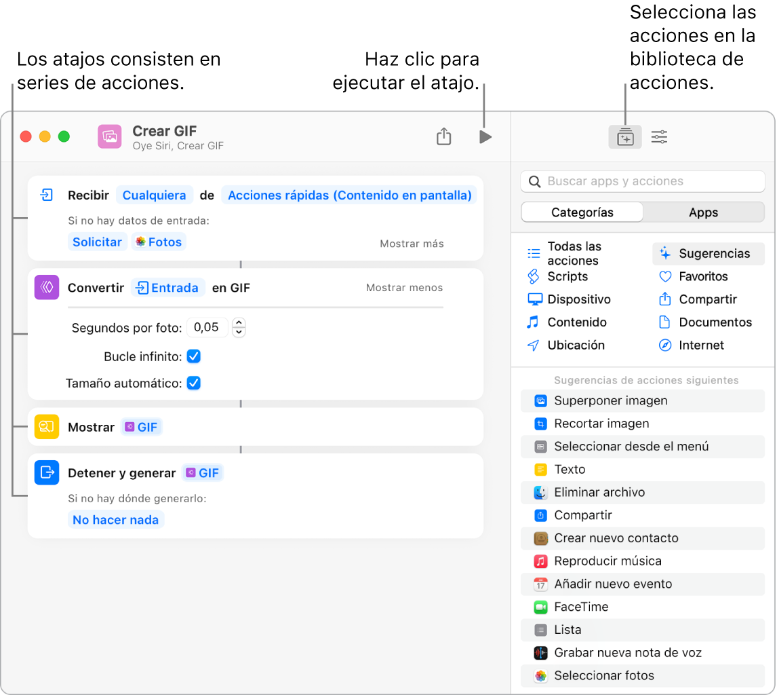Uncheck Tamaño automático

pos(193,383)
